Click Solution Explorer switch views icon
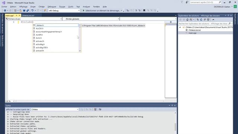This screenshot has width=238, height=134. click(191, 20)
